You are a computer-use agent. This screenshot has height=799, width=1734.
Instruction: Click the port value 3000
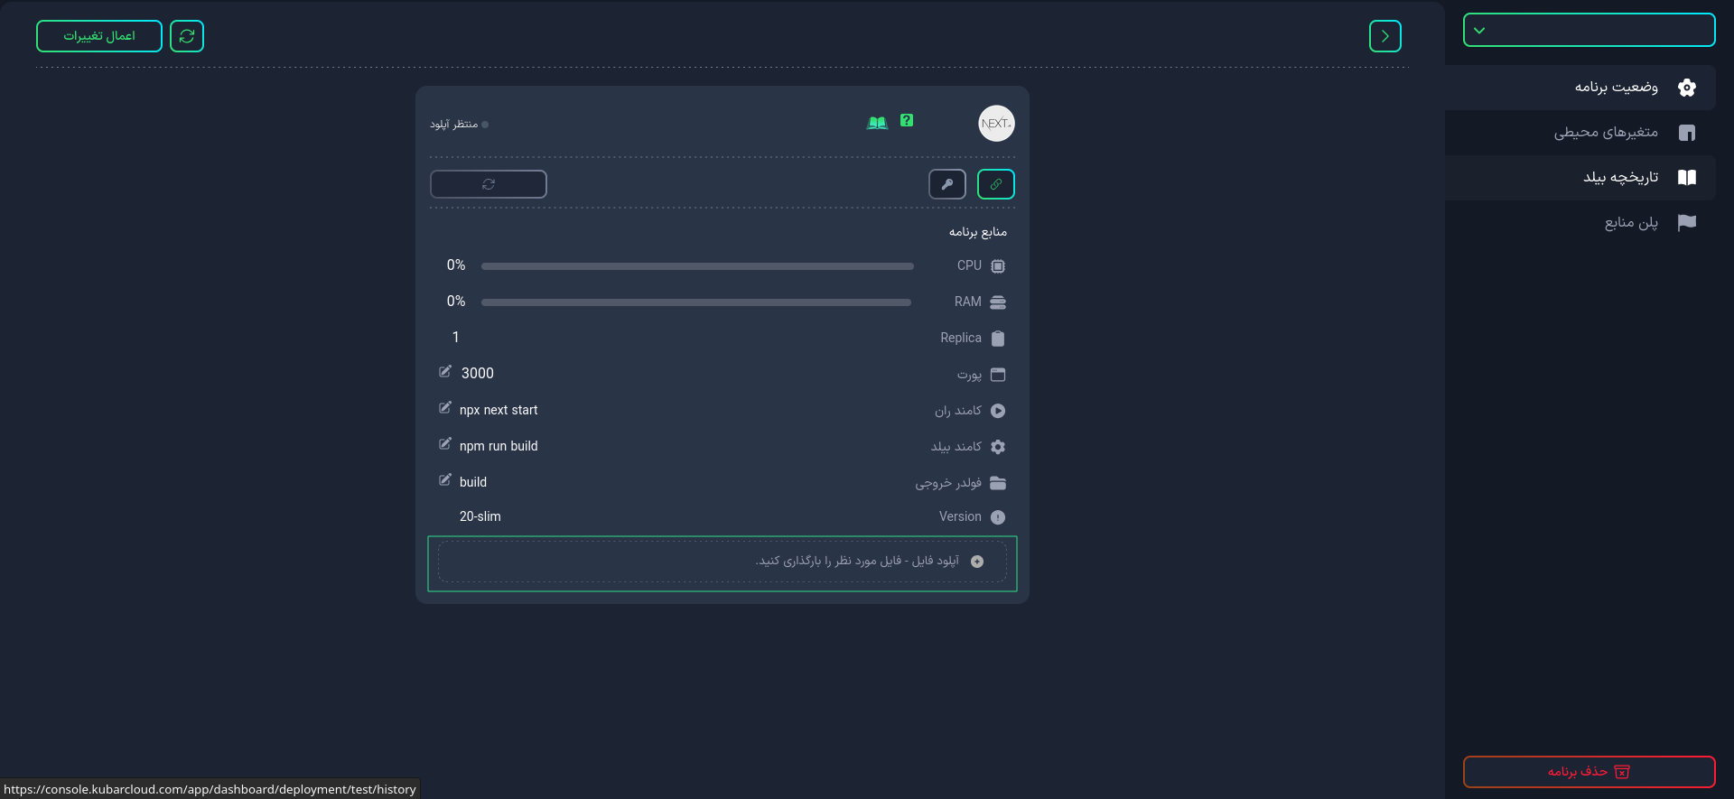tap(478, 374)
